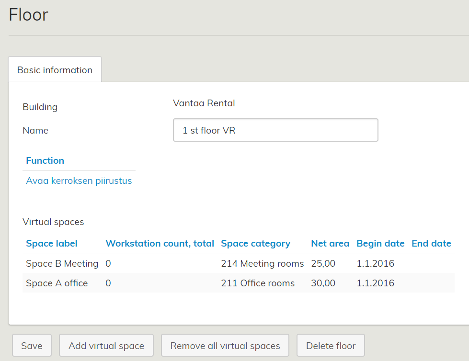Viewport: 469px width, 361px height.
Task: Select the Space A office row label
Action: (x=57, y=283)
